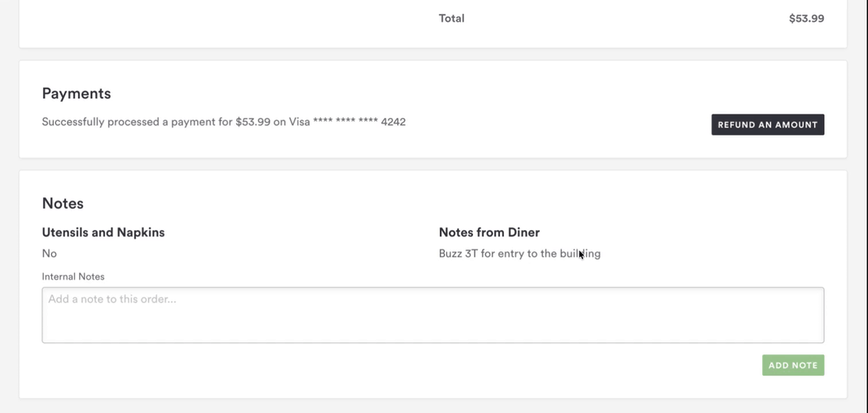Focus the Internal Notes text box
The width and height of the screenshot is (868, 413).
[x=432, y=315]
